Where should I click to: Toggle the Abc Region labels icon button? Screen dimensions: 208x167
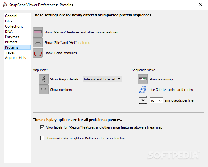coord(44,79)
